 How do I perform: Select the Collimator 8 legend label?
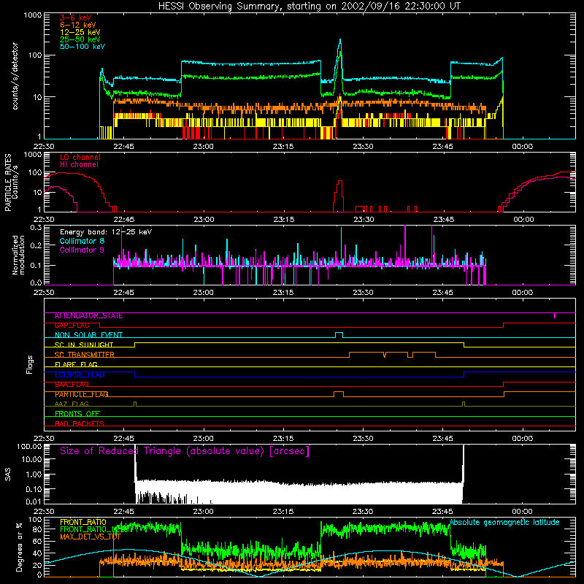[82, 241]
